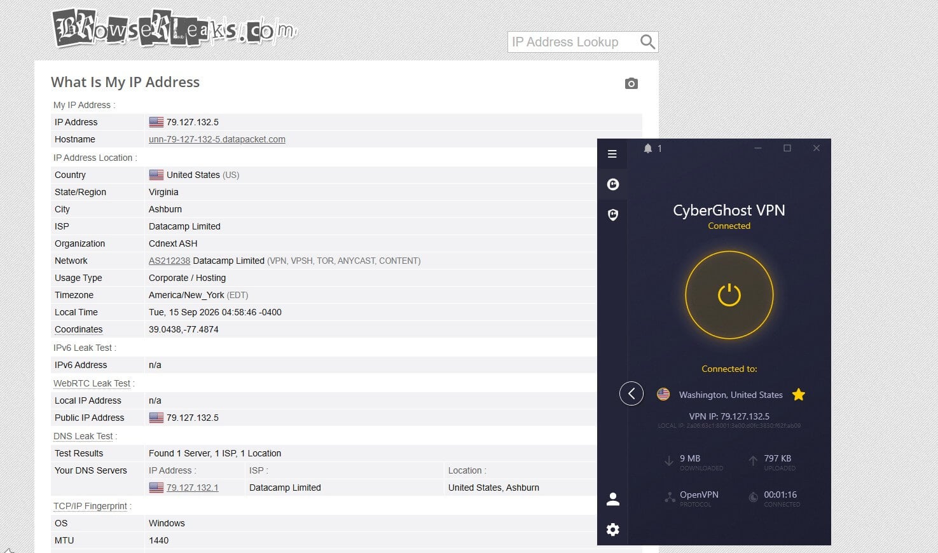
Task: Select the Local Time value
Action: (x=215, y=312)
